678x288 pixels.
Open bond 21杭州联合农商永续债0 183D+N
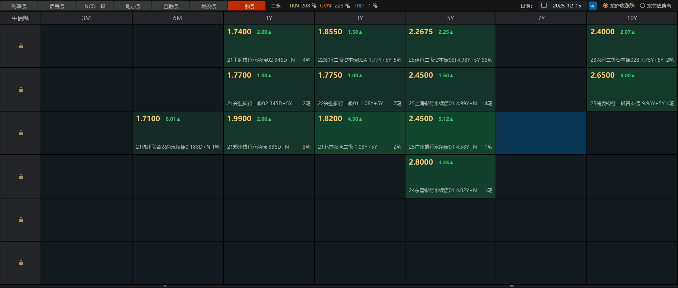173,147
